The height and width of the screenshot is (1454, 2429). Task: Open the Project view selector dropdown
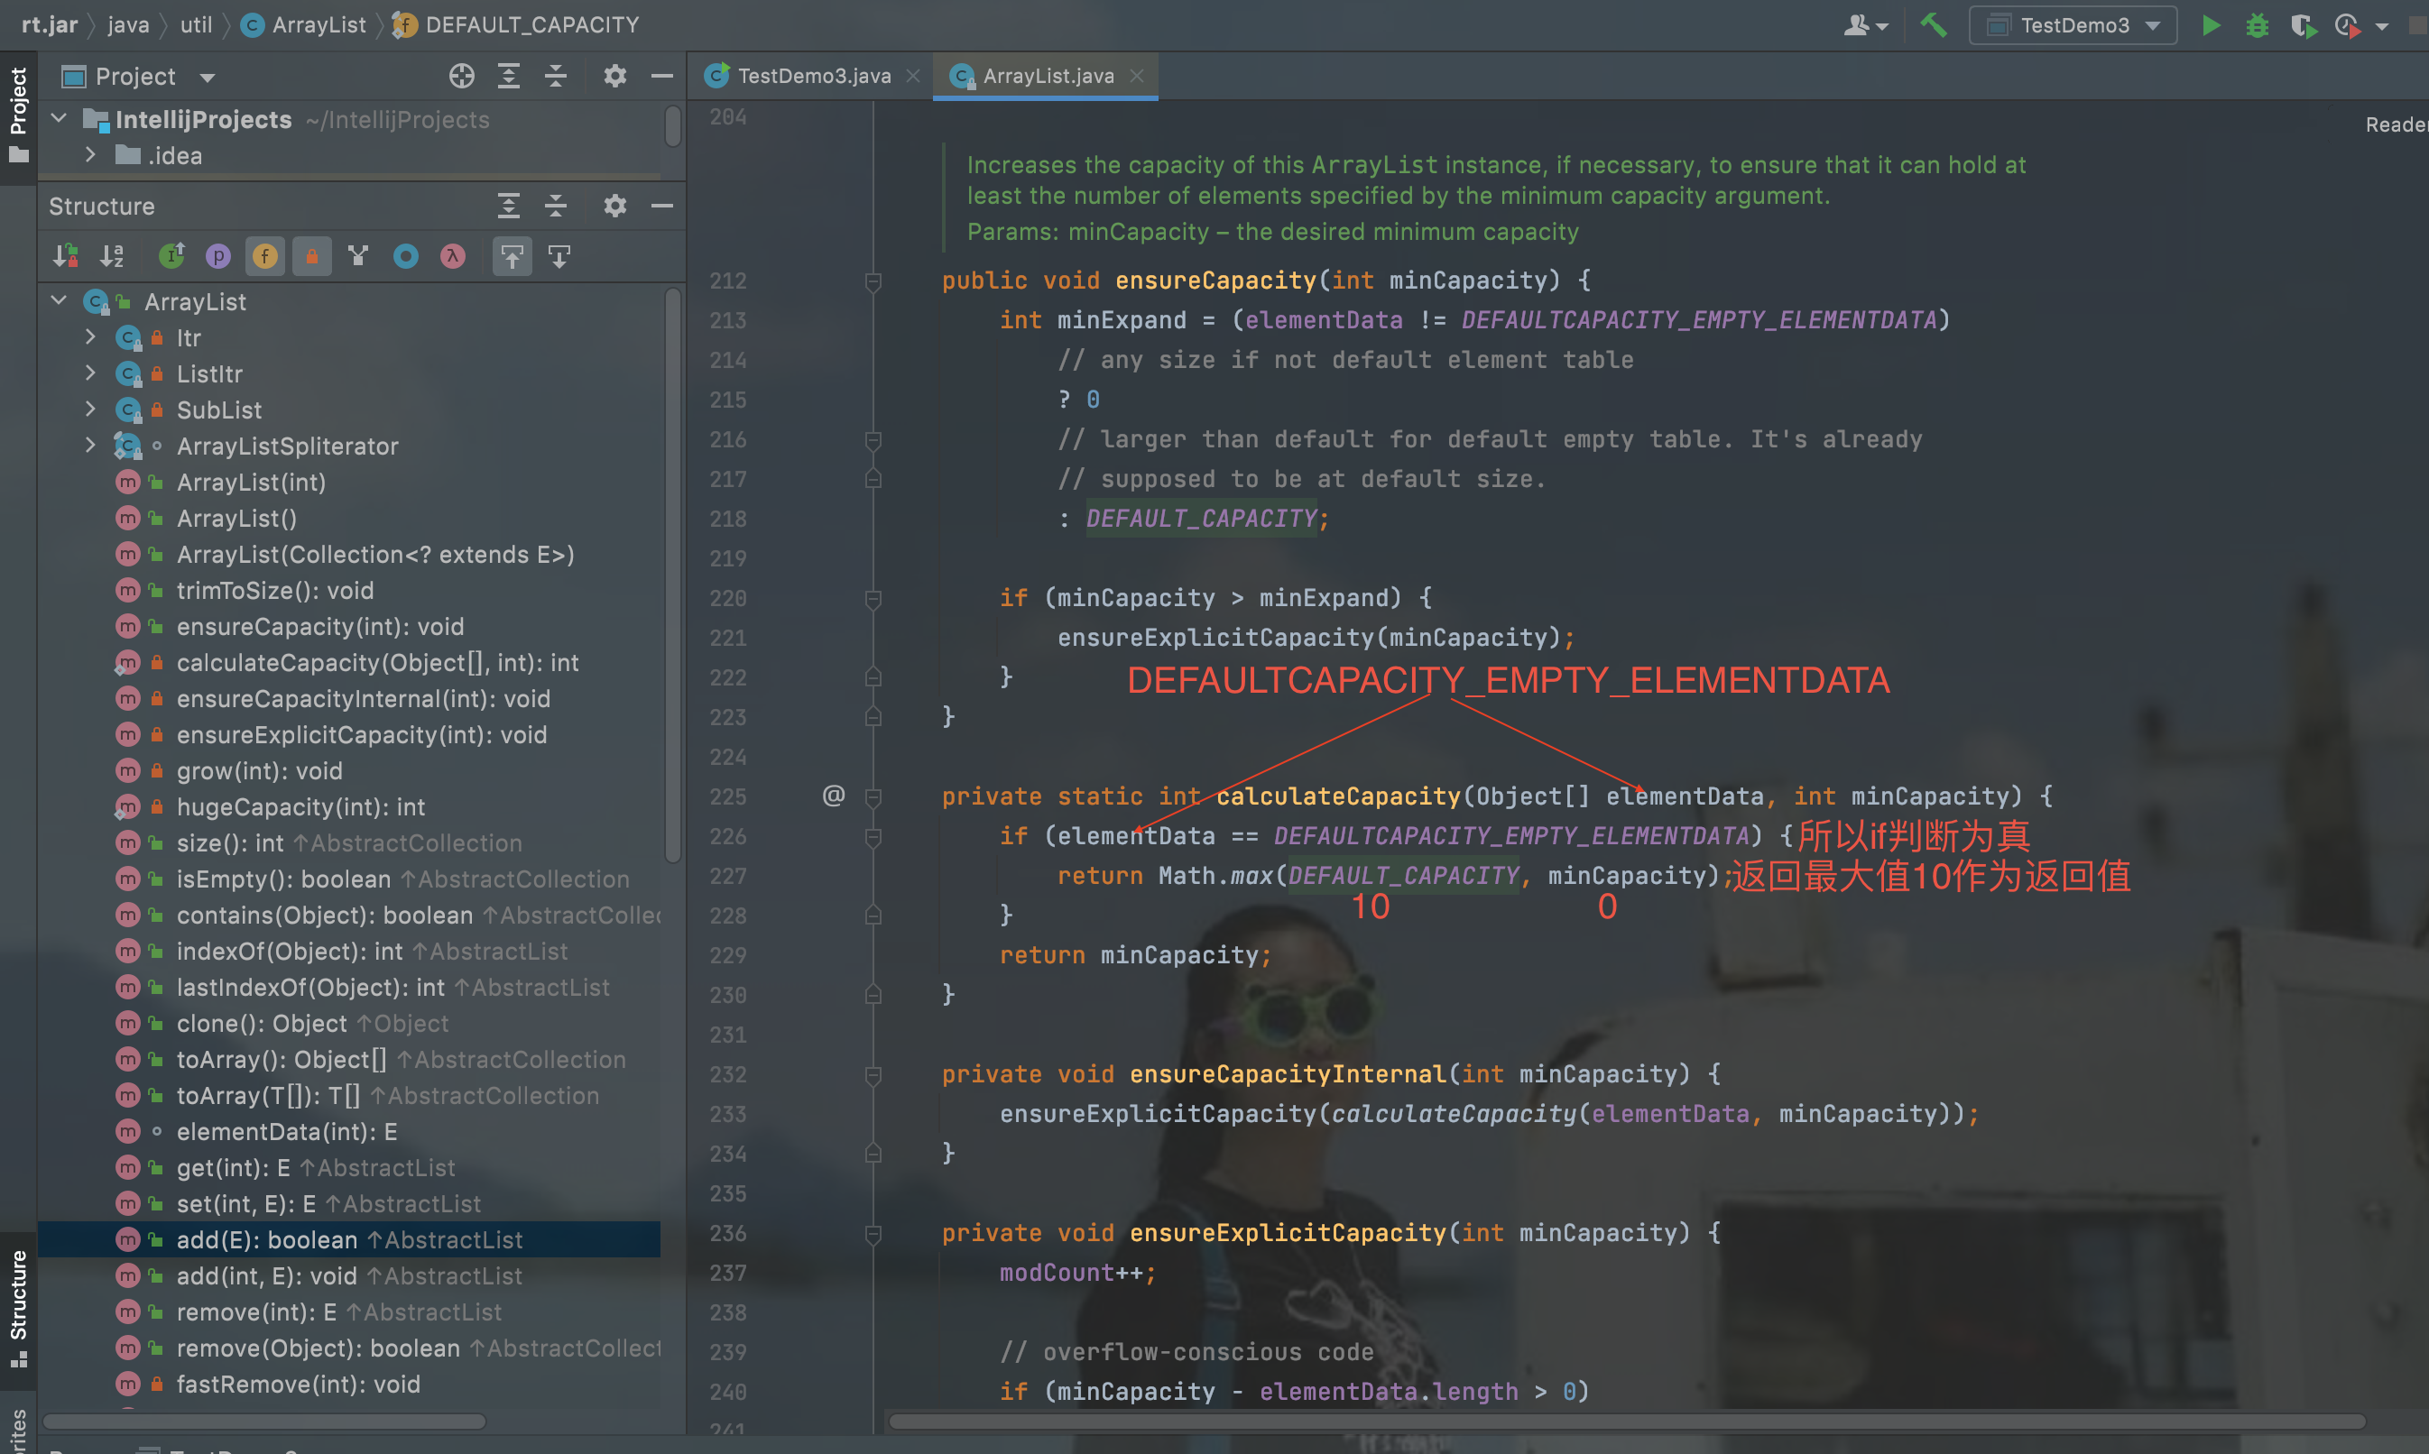pos(138,77)
